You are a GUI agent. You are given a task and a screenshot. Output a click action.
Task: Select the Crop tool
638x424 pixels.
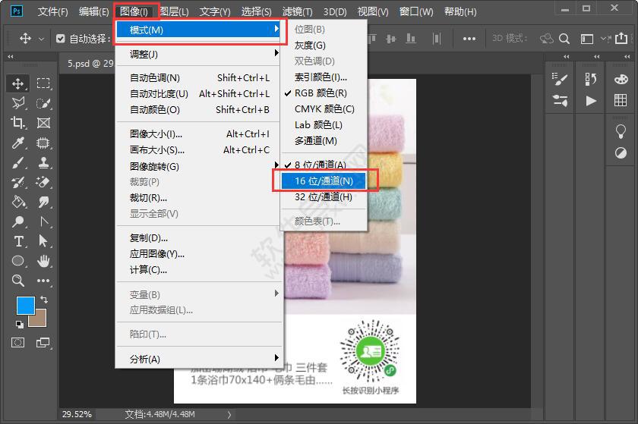17,123
